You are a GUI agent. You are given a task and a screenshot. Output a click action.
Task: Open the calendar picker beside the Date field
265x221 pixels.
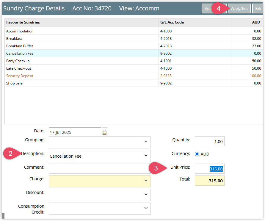click(104, 133)
